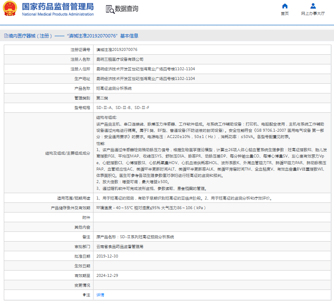Click the model spec value SD-II-A、SD-II-B、SD-II-F
The height and width of the screenshot is (303, 334).
pos(123,108)
